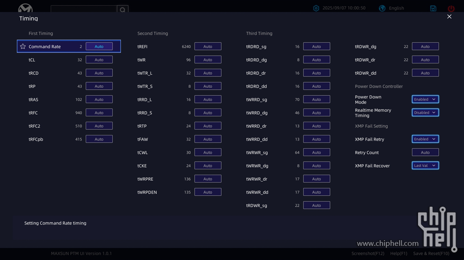Click the Auto field for tWRWR_dg
The image size is (464, 260).
click(x=317, y=166)
